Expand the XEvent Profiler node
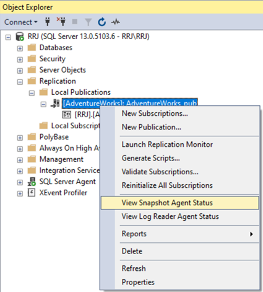 pos(20,193)
